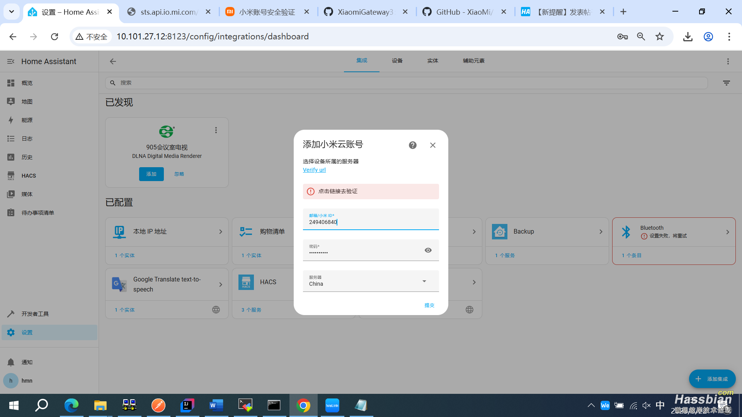Open 通知 notifications in sidebar
Screen dimensions: 742x417
point(49,362)
